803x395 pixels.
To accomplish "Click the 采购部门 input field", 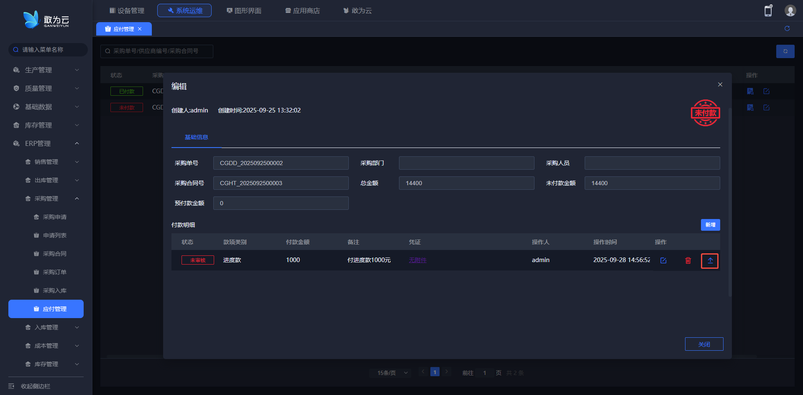I will pyautogui.click(x=466, y=163).
